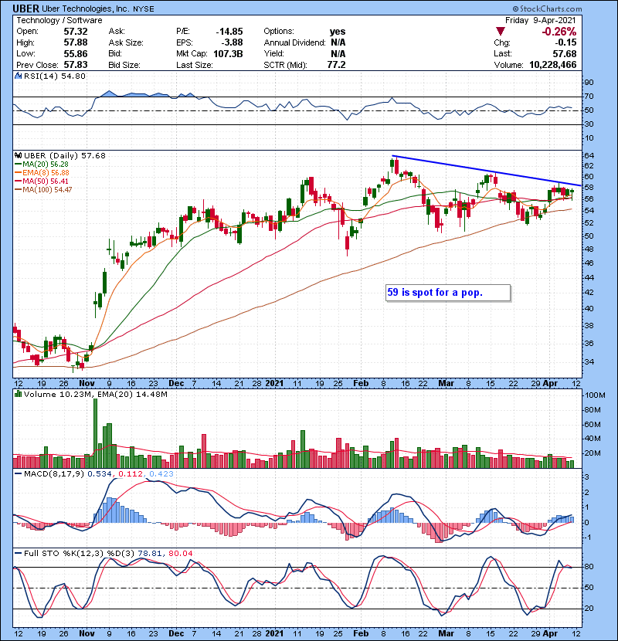
Task: Click the 100M tick on volume axis
Action: coord(595,395)
